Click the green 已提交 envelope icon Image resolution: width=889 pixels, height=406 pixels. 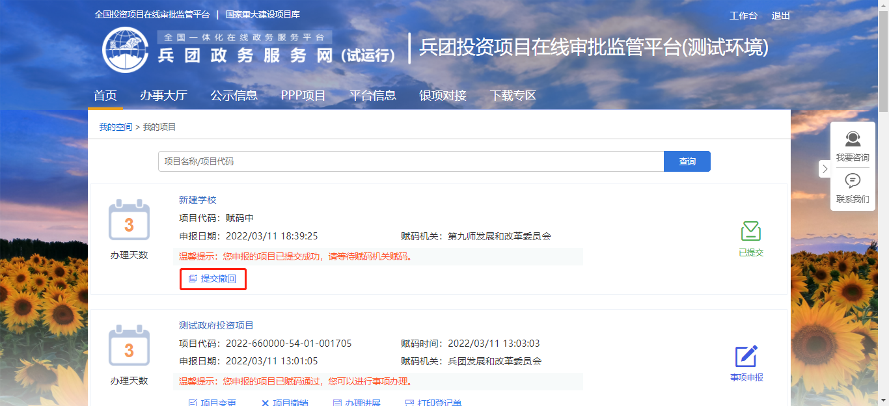coord(751,232)
